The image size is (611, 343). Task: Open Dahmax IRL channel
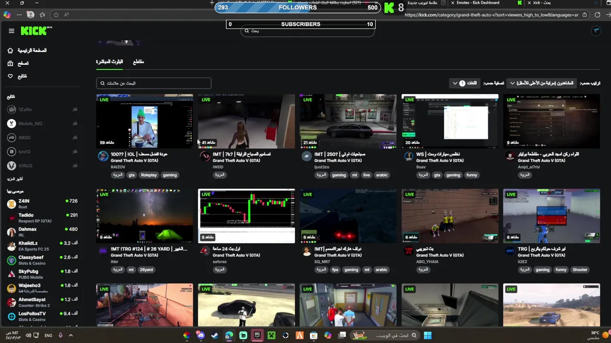point(42,232)
